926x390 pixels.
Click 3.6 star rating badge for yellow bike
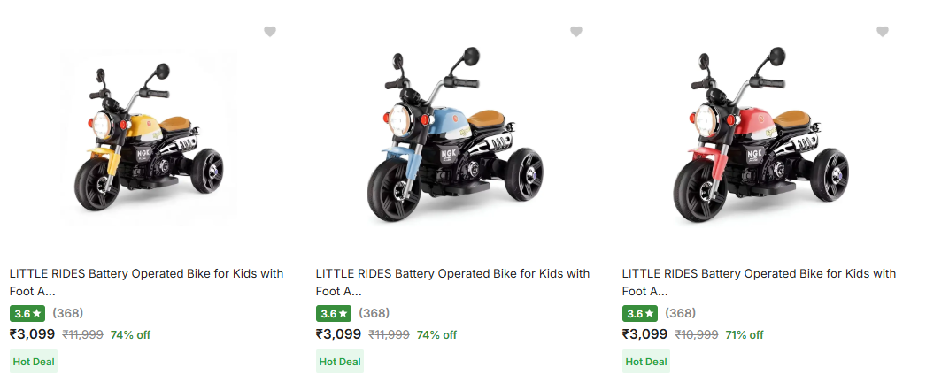pyautogui.click(x=27, y=314)
